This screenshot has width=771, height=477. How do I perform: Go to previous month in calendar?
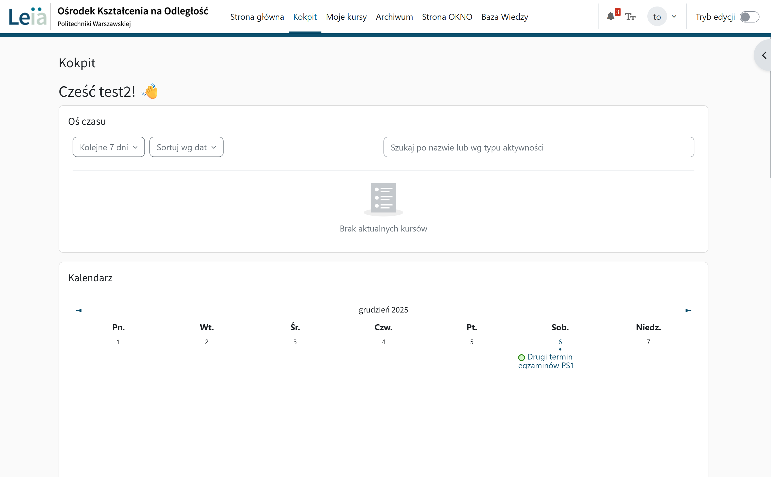pos(79,310)
